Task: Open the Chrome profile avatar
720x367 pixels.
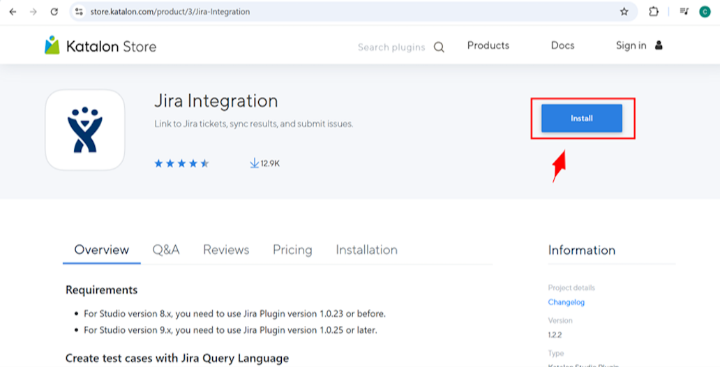Action: [x=705, y=12]
